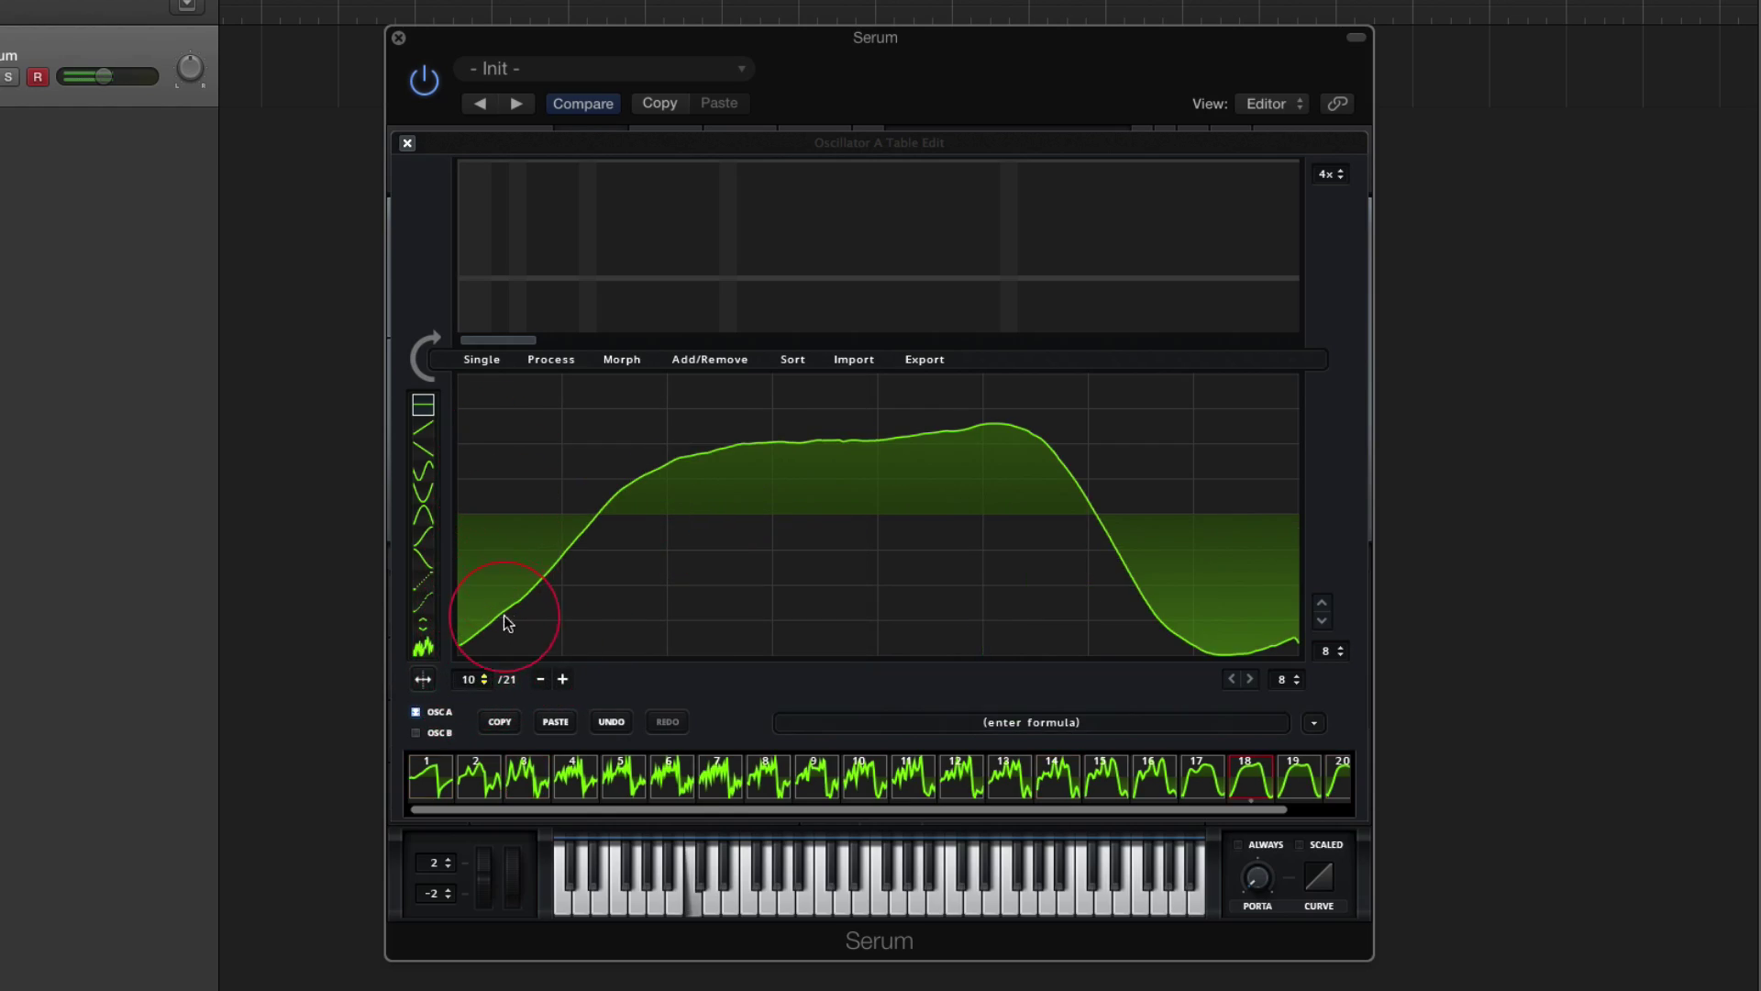Open the Single menu

482,360
